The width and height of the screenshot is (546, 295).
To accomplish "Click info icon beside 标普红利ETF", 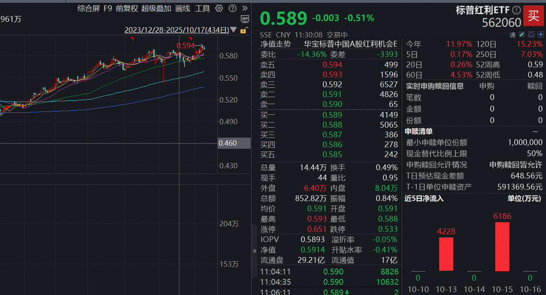I will [516, 10].
